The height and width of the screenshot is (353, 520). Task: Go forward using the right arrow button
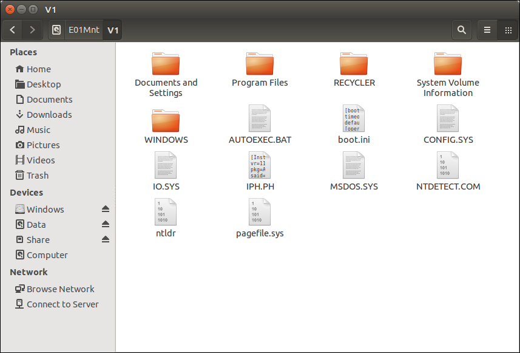(x=32, y=30)
